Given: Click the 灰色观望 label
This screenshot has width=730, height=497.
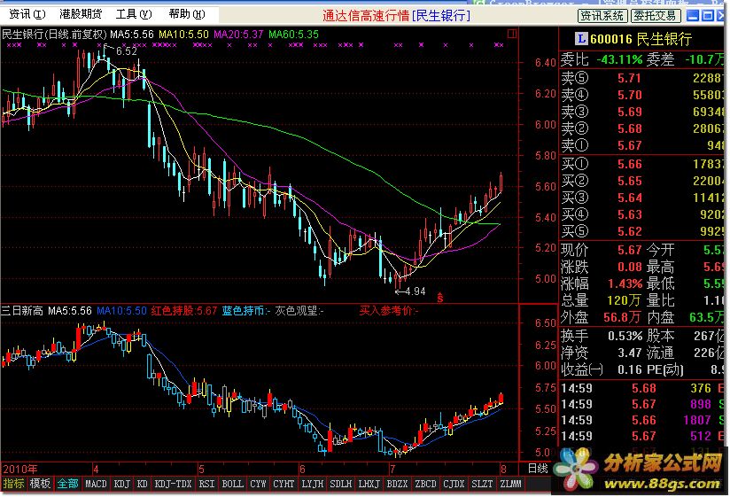Looking at the screenshot, I should tap(299, 310).
